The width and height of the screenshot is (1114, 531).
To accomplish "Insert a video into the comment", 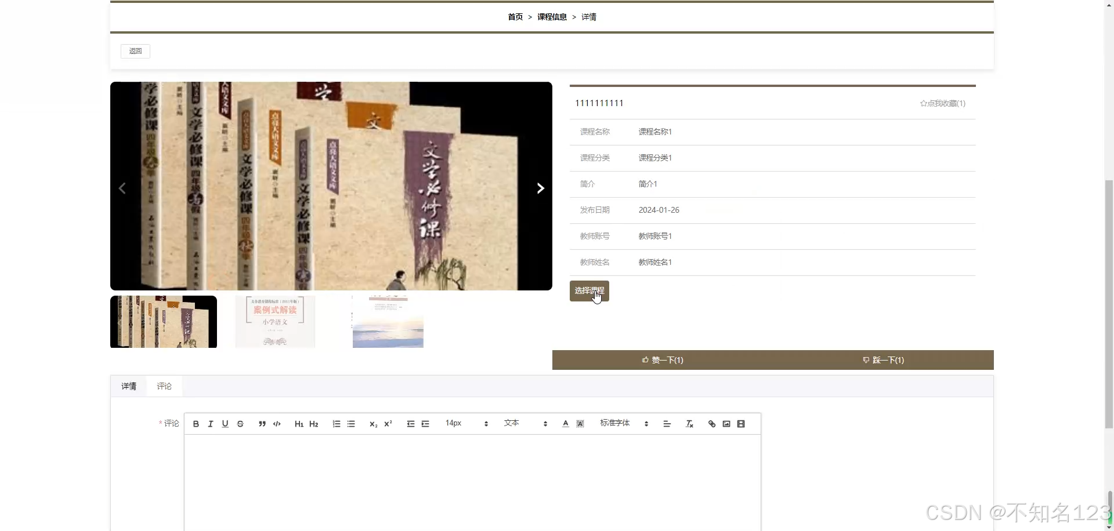I will coord(741,424).
